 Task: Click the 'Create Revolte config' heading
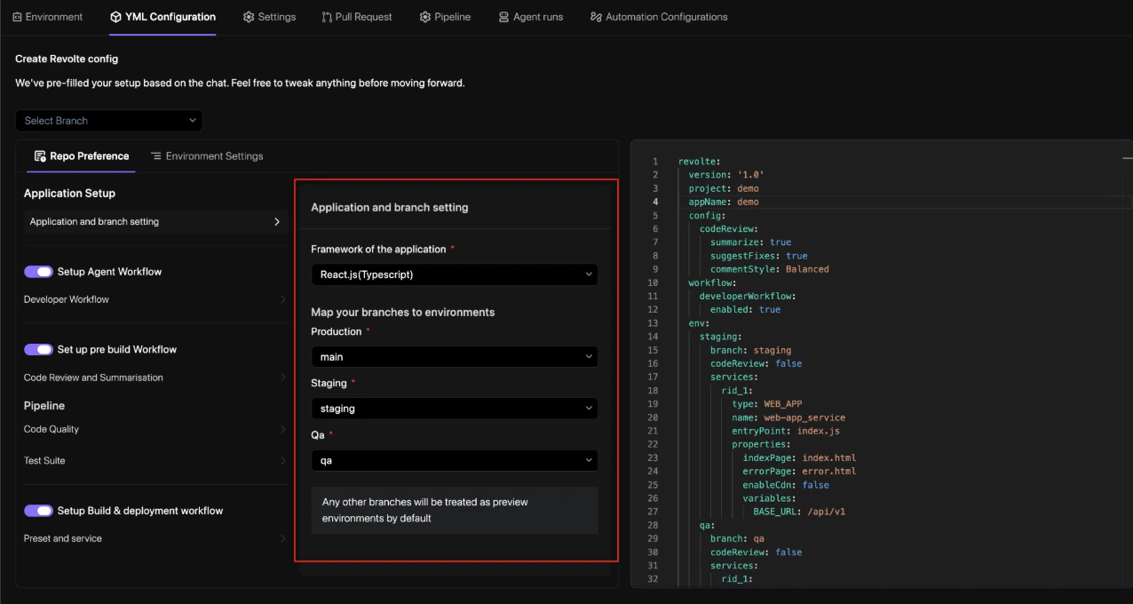(67, 59)
